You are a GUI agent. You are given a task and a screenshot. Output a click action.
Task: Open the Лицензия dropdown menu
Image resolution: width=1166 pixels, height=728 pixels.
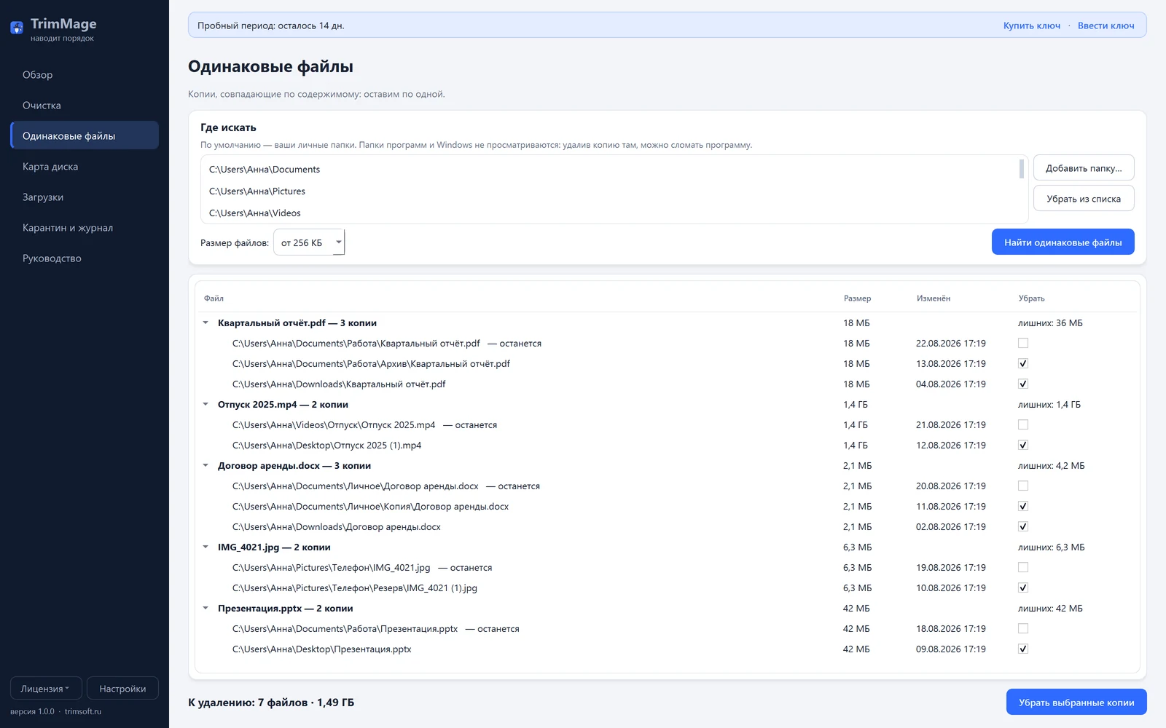(x=46, y=689)
